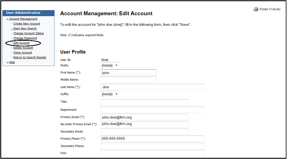Open the Help menu item
Screen dimensions: 287x159
[x=12, y=62]
